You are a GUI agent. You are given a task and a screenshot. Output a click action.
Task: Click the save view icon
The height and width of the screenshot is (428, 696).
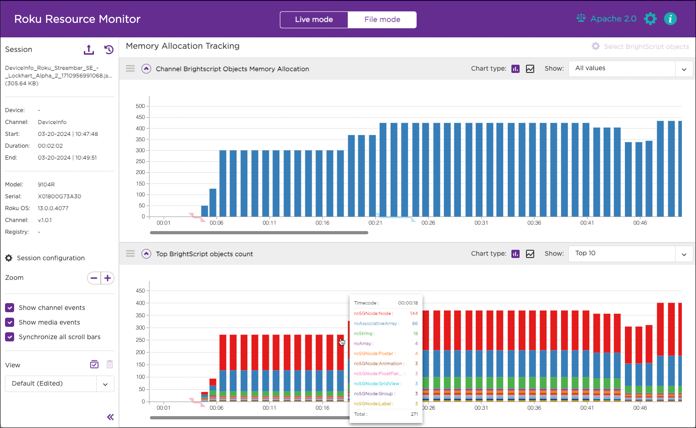click(94, 365)
